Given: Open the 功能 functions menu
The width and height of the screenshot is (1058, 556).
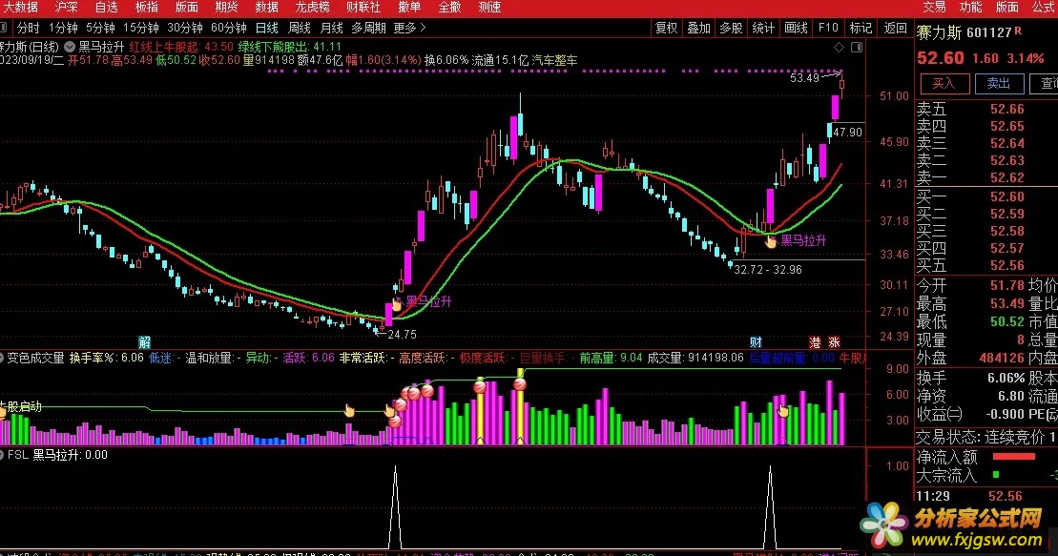Looking at the screenshot, I should click(x=971, y=8).
